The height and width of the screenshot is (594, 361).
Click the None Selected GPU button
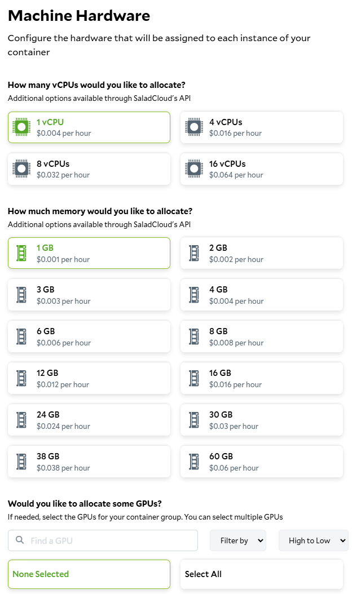pyautogui.click(x=89, y=574)
